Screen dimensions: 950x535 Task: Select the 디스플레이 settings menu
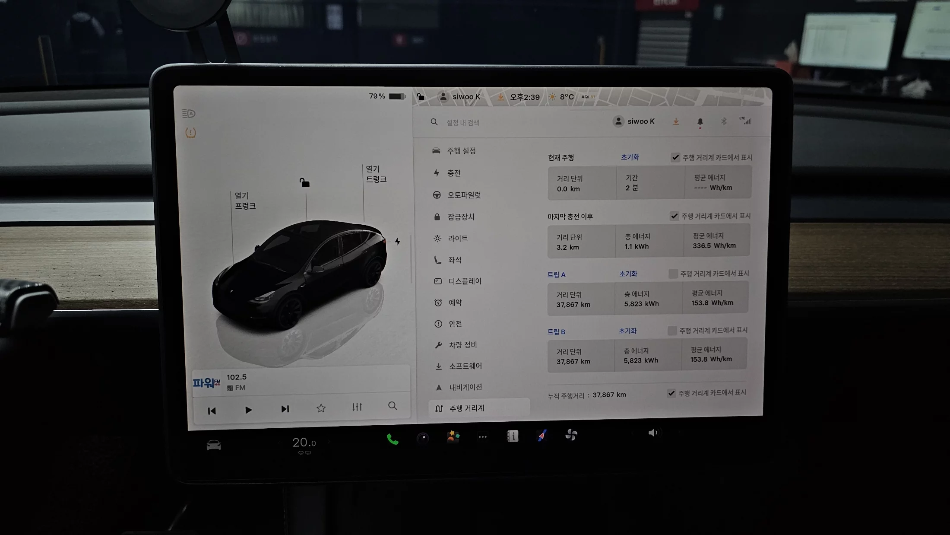(465, 281)
